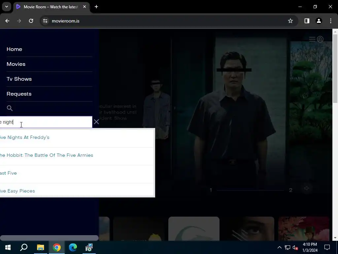338x254 pixels.
Task: Open the Requests menu item
Action: pyautogui.click(x=19, y=94)
